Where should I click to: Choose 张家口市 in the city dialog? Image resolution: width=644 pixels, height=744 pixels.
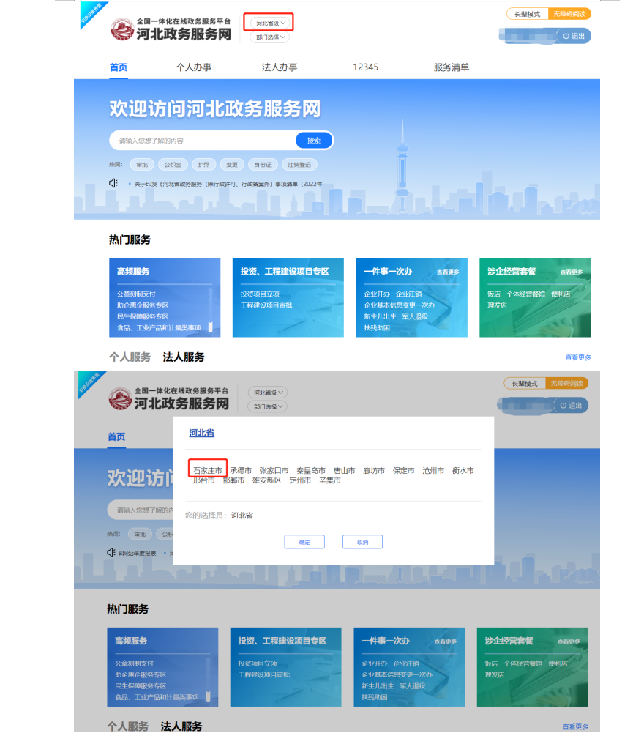pyautogui.click(x=274, y=471)
